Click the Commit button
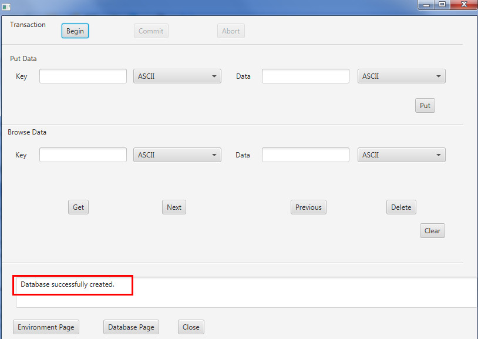The image size is (478, 339). click(x=150, y=31)
